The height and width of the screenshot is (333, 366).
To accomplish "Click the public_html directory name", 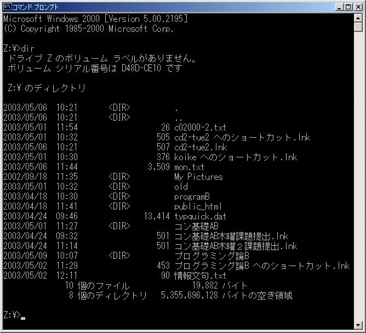I will (x=198, y=207).
